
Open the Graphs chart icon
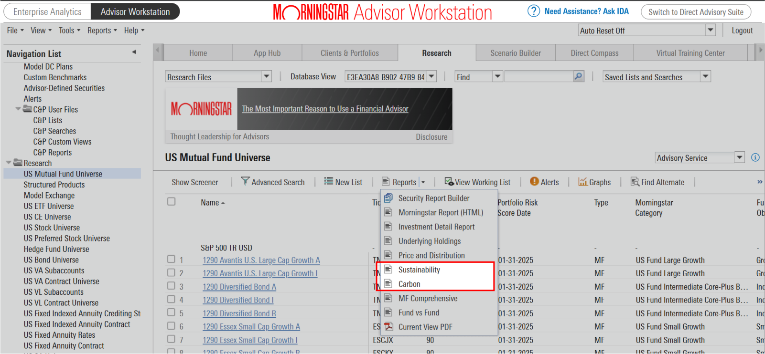(x=582, y=181)
